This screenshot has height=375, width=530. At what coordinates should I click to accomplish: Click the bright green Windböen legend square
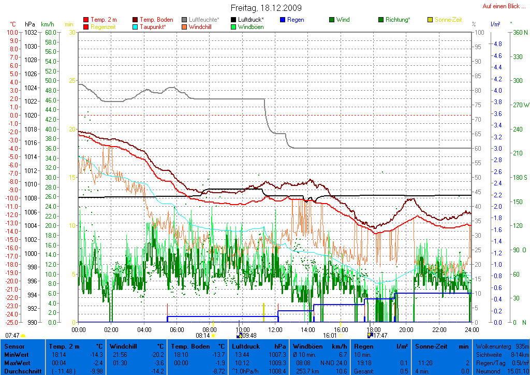233,27
